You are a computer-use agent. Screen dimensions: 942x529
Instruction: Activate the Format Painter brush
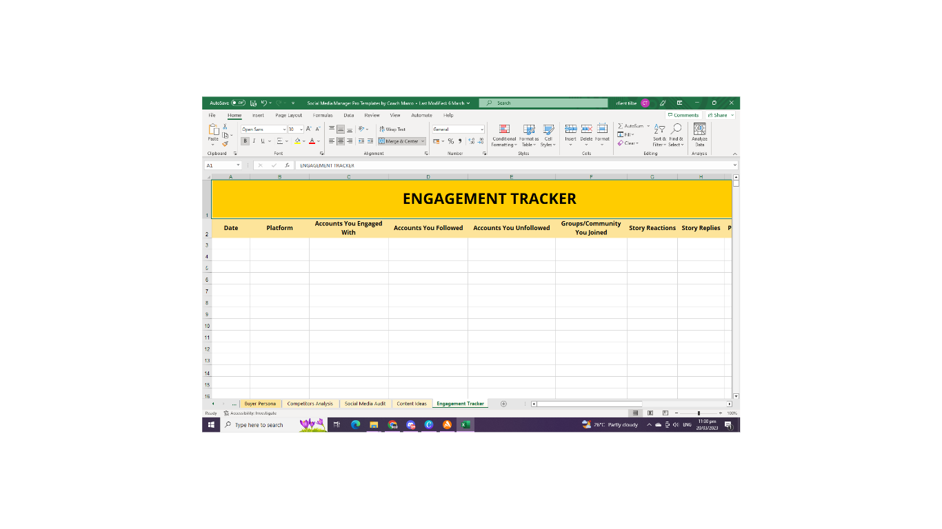(x=225, y=144)
